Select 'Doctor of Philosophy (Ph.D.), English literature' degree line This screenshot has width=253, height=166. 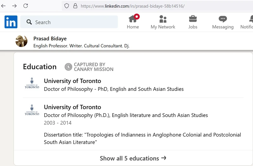click(126, 115)
